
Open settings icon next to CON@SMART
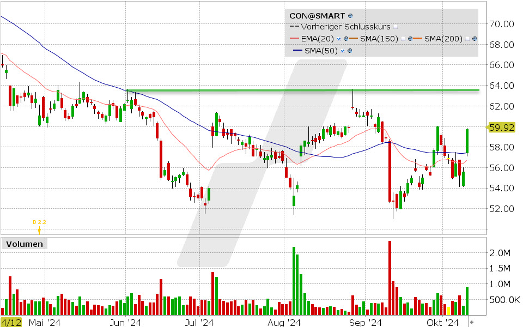[x=350, y=16]
